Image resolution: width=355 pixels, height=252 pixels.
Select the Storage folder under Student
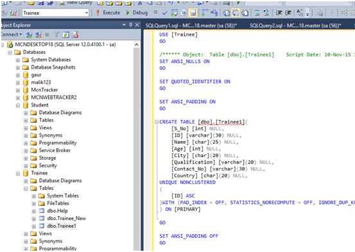[48, 158]
